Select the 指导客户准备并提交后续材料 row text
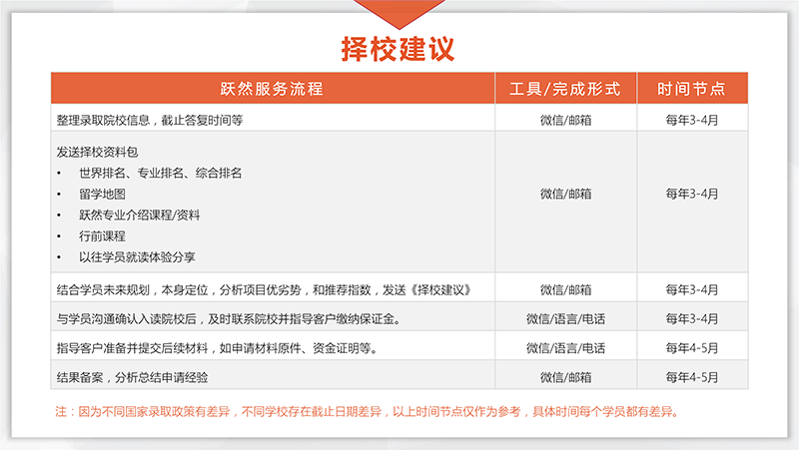The image size is (799, 450). click(216, 348)
